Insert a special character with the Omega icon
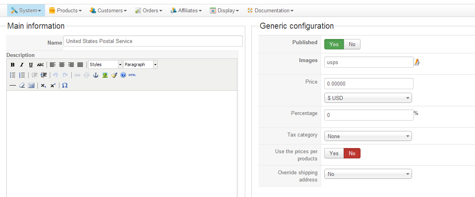 tap(65, 85)
